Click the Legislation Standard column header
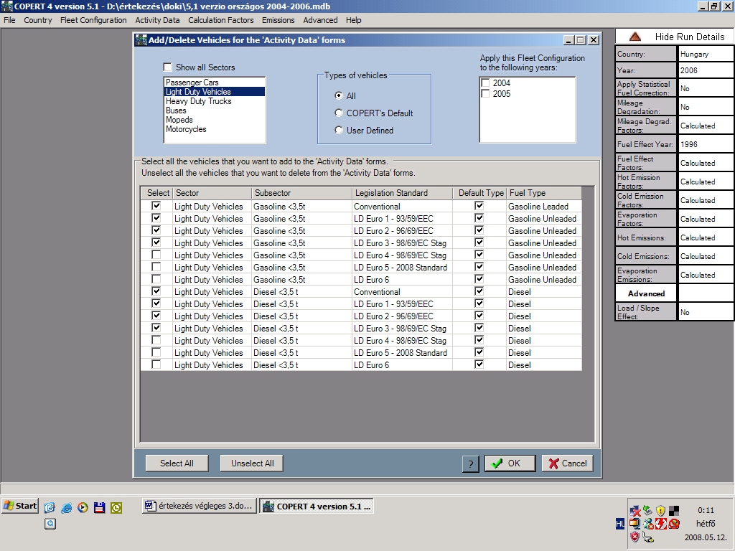 pos(402,193)
